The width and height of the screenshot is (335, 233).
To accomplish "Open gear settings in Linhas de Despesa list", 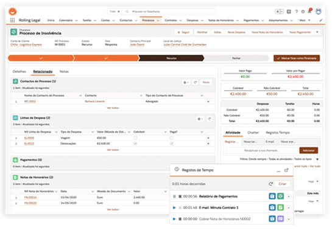I will coord(200,119).
